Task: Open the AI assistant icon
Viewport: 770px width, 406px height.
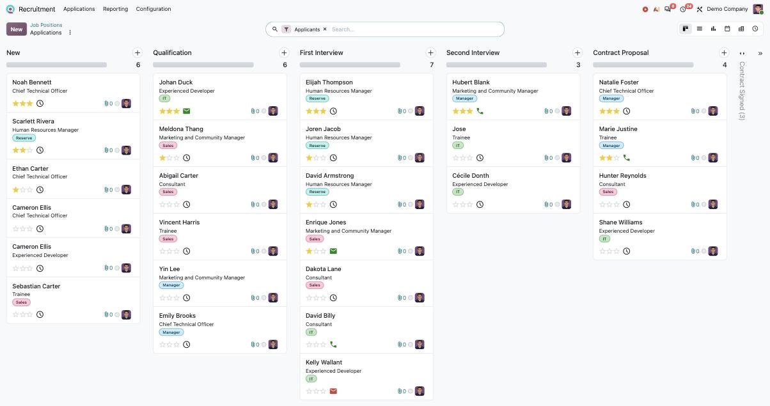Action: tap(656, 10)
